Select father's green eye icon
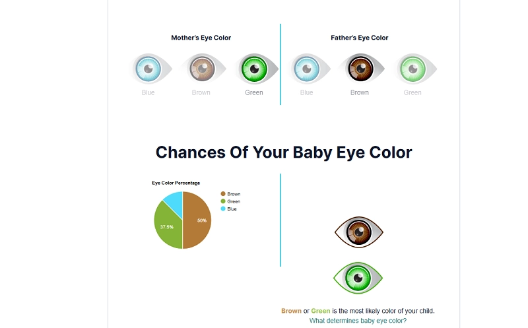528x328 pixels. (412, 68)
